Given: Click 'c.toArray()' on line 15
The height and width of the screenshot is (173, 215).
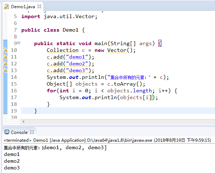Looking at the screenshot, I should coord(125,84).
